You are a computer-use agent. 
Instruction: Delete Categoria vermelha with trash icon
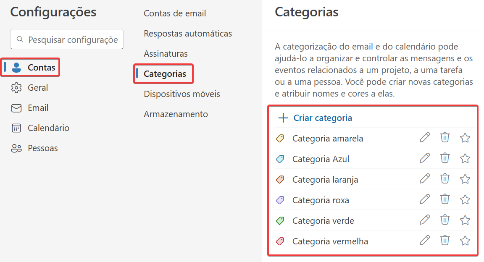tap(445, 241)
